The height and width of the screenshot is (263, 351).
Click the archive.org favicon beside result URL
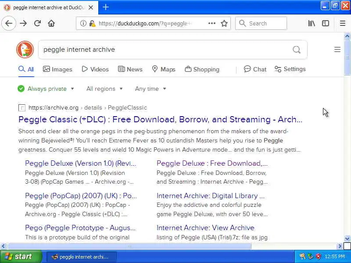pos(21,108)
